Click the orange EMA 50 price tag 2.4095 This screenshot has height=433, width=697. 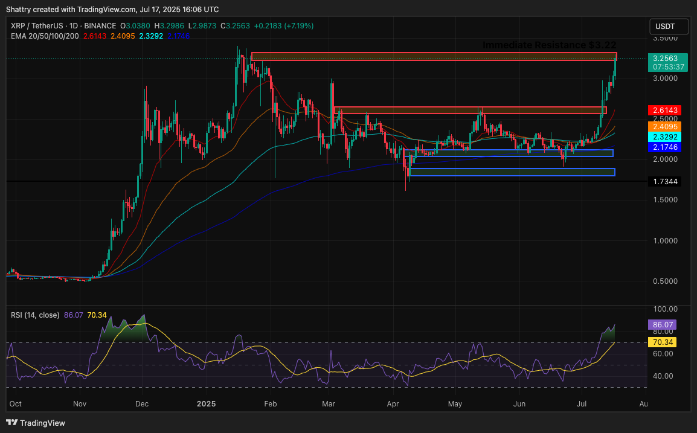tap(664, 127)
